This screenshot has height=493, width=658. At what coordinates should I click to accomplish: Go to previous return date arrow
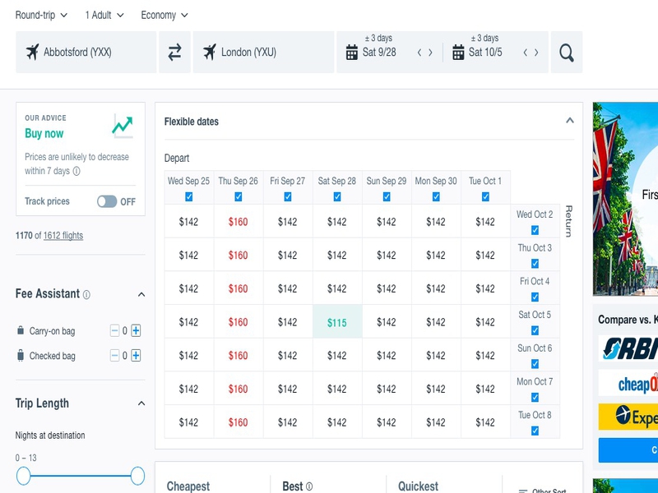(526, 53)
